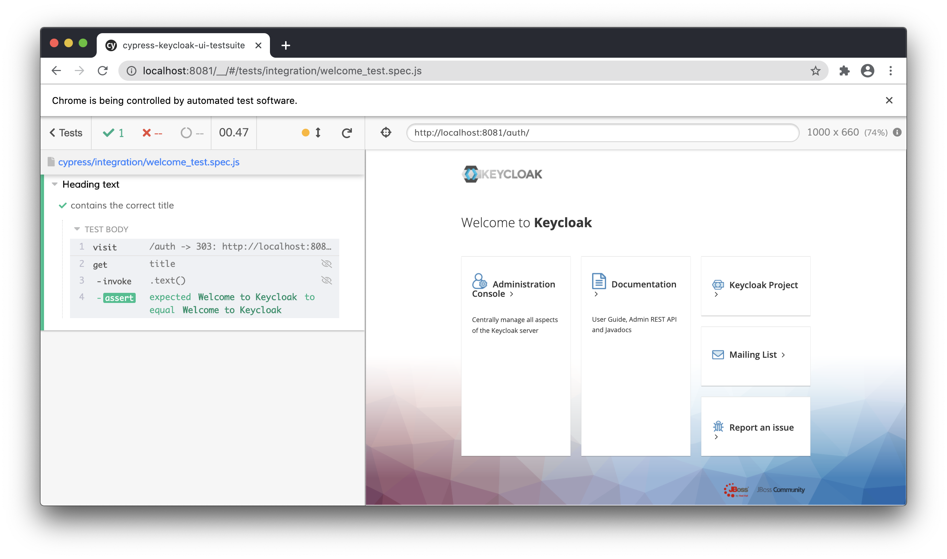Click the Chrome forward arrow
Screen dimensions: 947x559
pos(79,71)
